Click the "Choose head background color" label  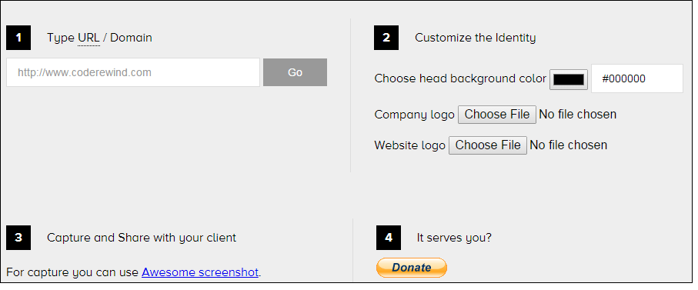point(460,78)
